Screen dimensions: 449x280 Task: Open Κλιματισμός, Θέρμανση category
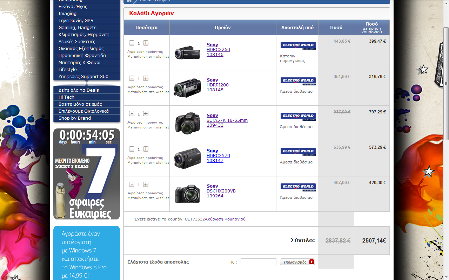coord(87,34)
